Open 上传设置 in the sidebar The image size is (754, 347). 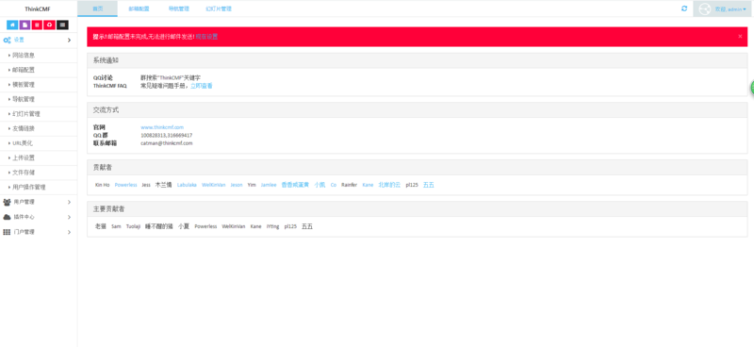(x=39, y=157)
